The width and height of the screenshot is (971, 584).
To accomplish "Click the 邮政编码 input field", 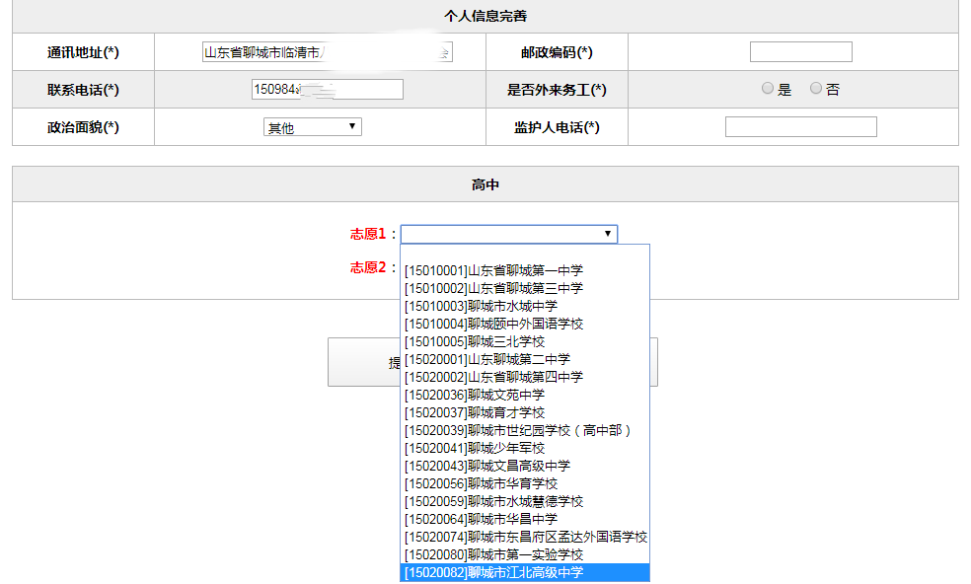I will coord(799,51).
